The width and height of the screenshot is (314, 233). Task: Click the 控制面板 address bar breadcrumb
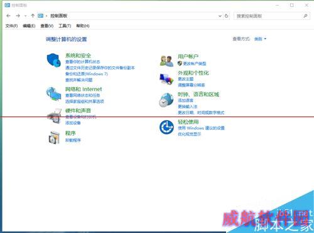59,16
